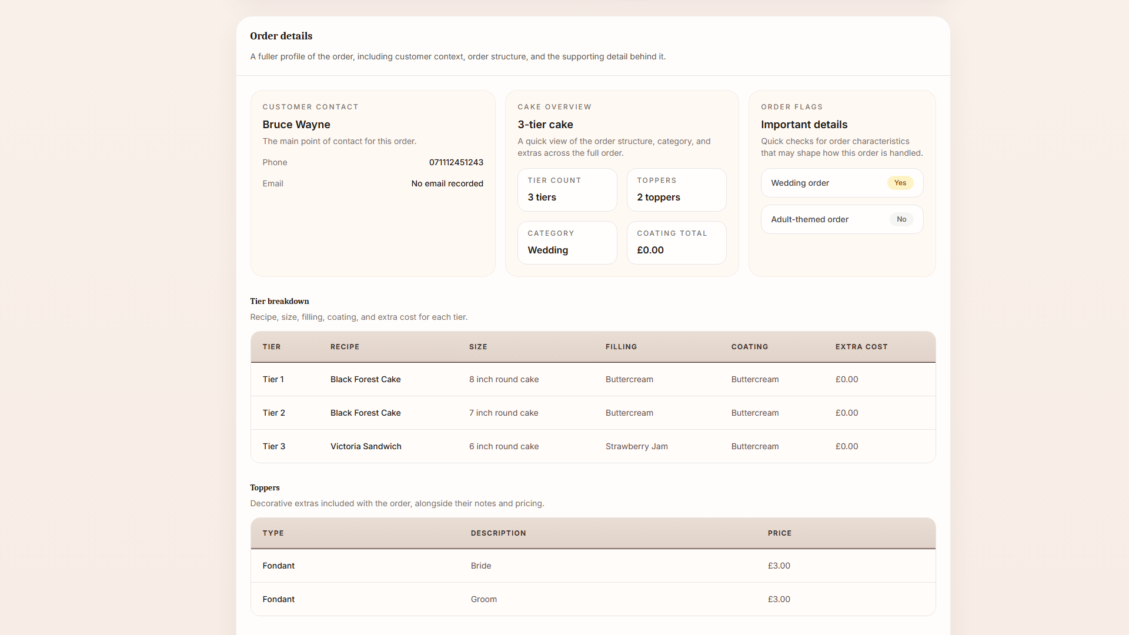Click Tier 3 extra cost £0.00
The image size is (1129, 635).
(847, 446)
